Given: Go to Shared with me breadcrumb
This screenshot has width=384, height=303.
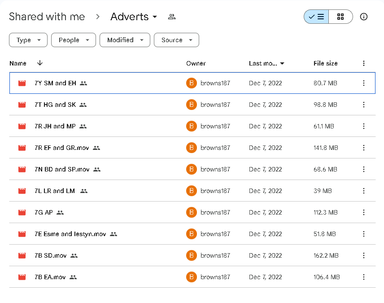Looking at the screenshot, I should [x=47, y=17].
